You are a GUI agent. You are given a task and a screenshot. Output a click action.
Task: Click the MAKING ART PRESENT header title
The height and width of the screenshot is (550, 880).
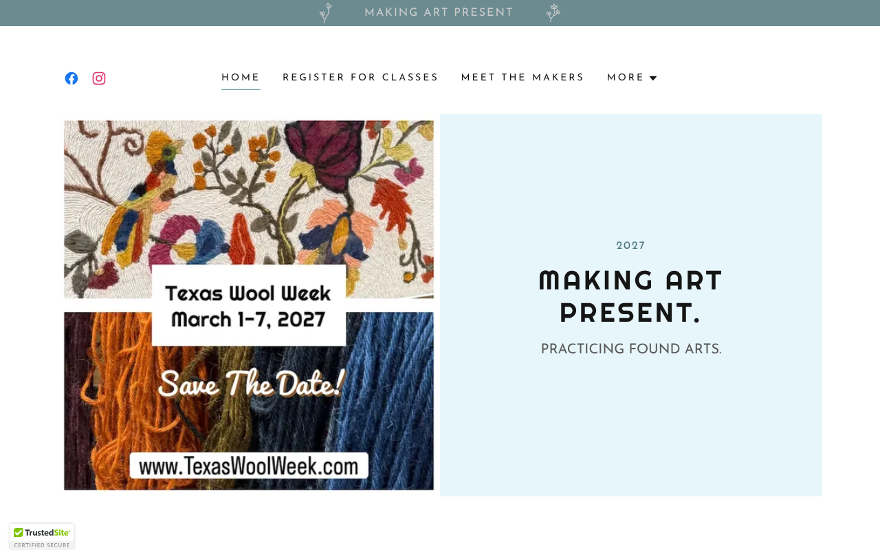(439, 12)
